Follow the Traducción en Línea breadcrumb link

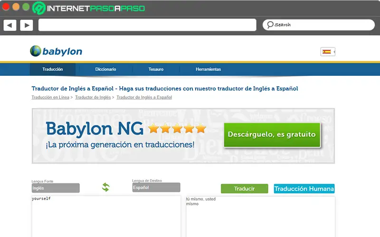click(50, 97)
